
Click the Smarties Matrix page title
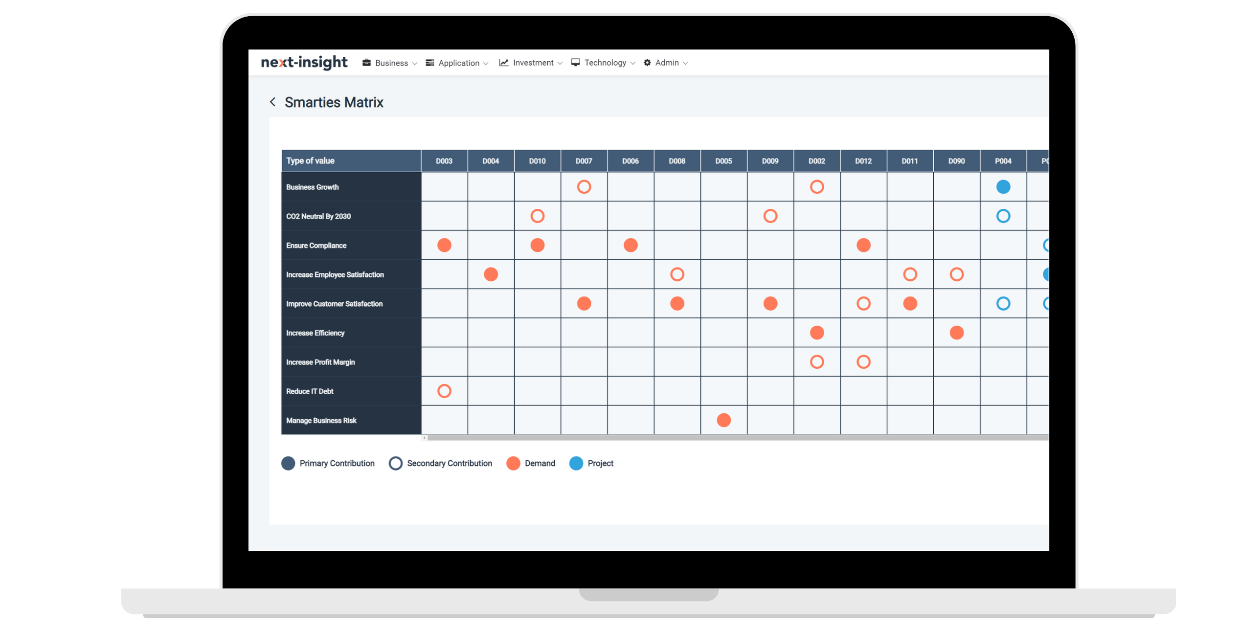coord(334,102)
